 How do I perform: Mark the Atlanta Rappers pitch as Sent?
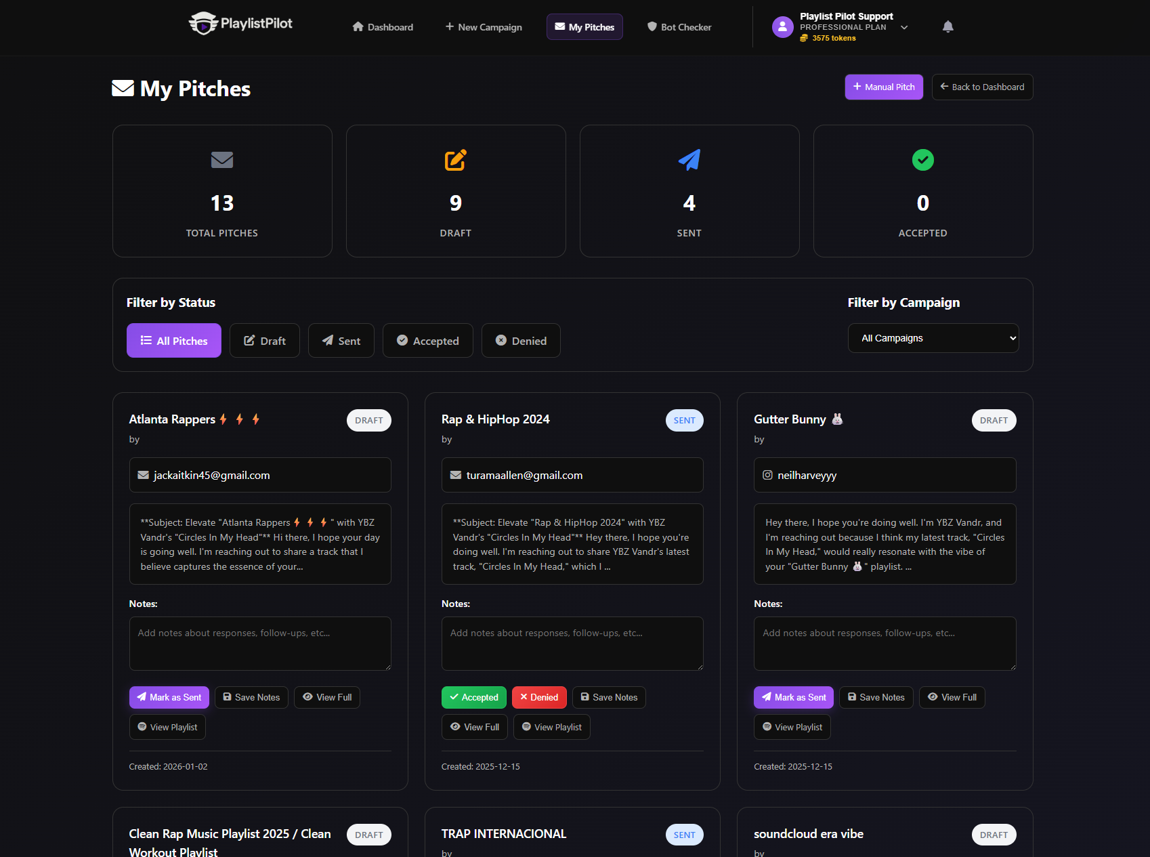(169, 697)
